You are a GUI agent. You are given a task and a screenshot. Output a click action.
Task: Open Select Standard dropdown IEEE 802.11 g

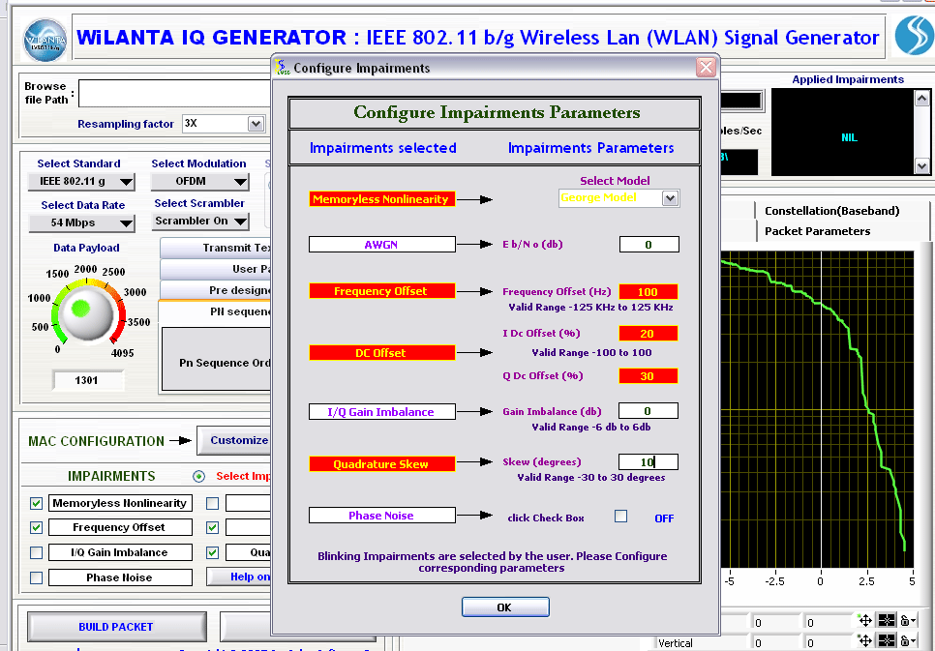pyautogui.click(x=81, y=181)
